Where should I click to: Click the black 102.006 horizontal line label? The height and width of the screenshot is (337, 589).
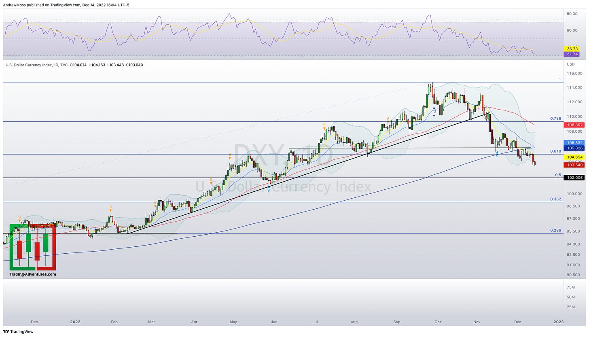[x=574, y=178]
